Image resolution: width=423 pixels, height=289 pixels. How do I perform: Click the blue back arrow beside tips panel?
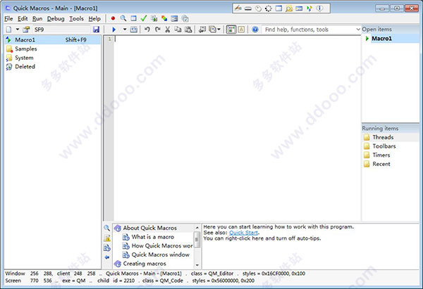[107, 257]
